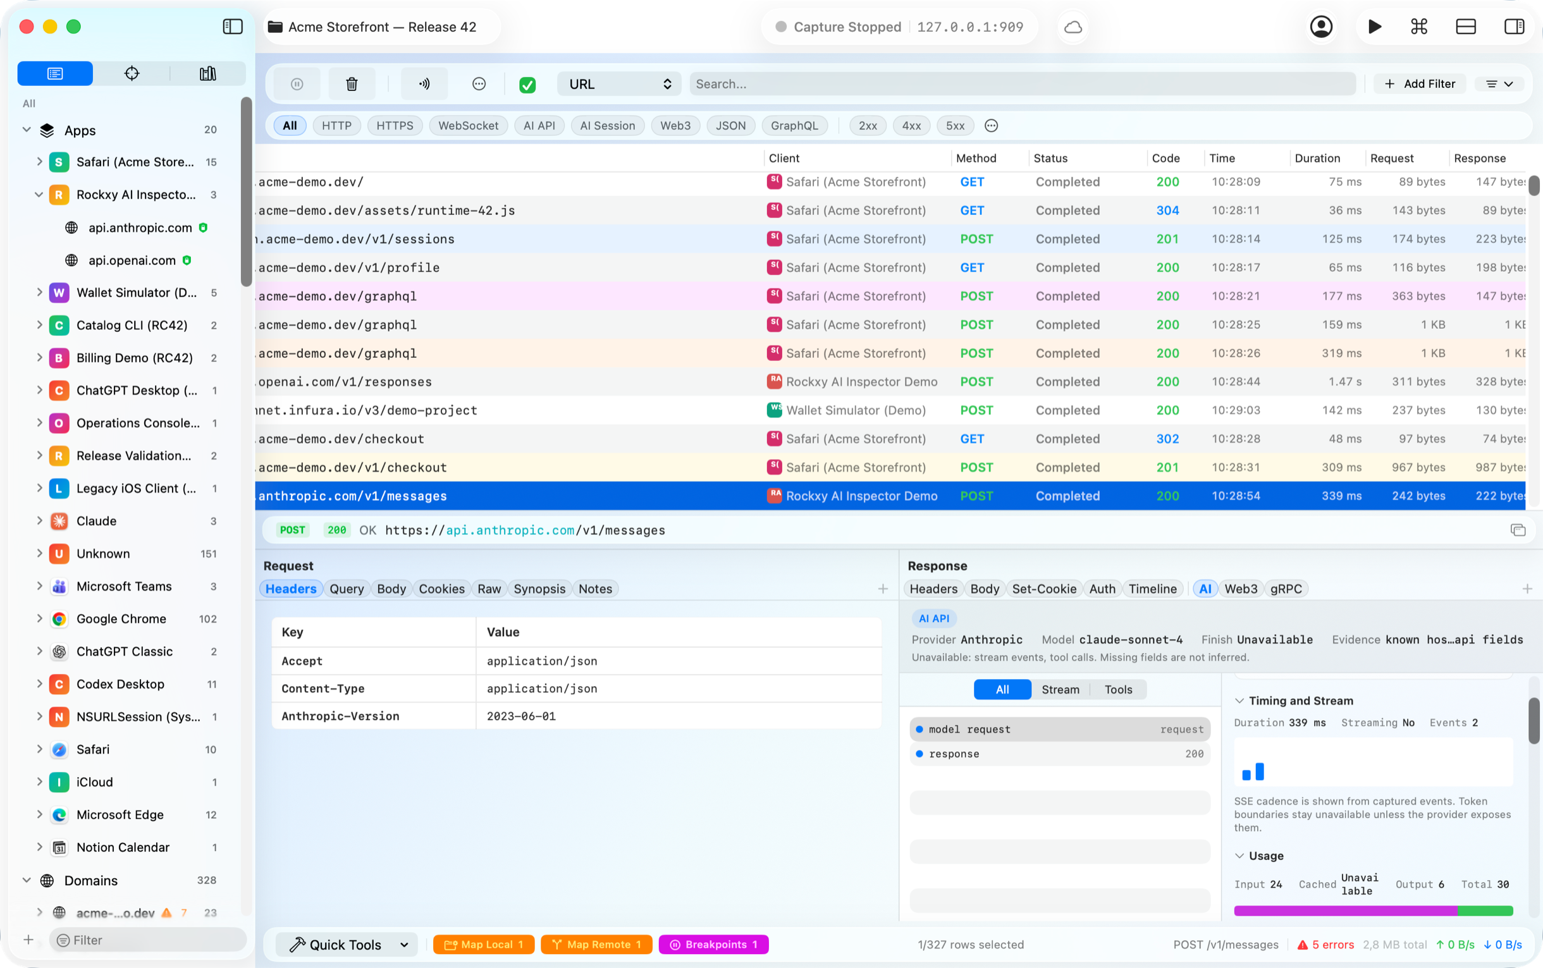Open the Synopsis request tab

tap(539, 589)
